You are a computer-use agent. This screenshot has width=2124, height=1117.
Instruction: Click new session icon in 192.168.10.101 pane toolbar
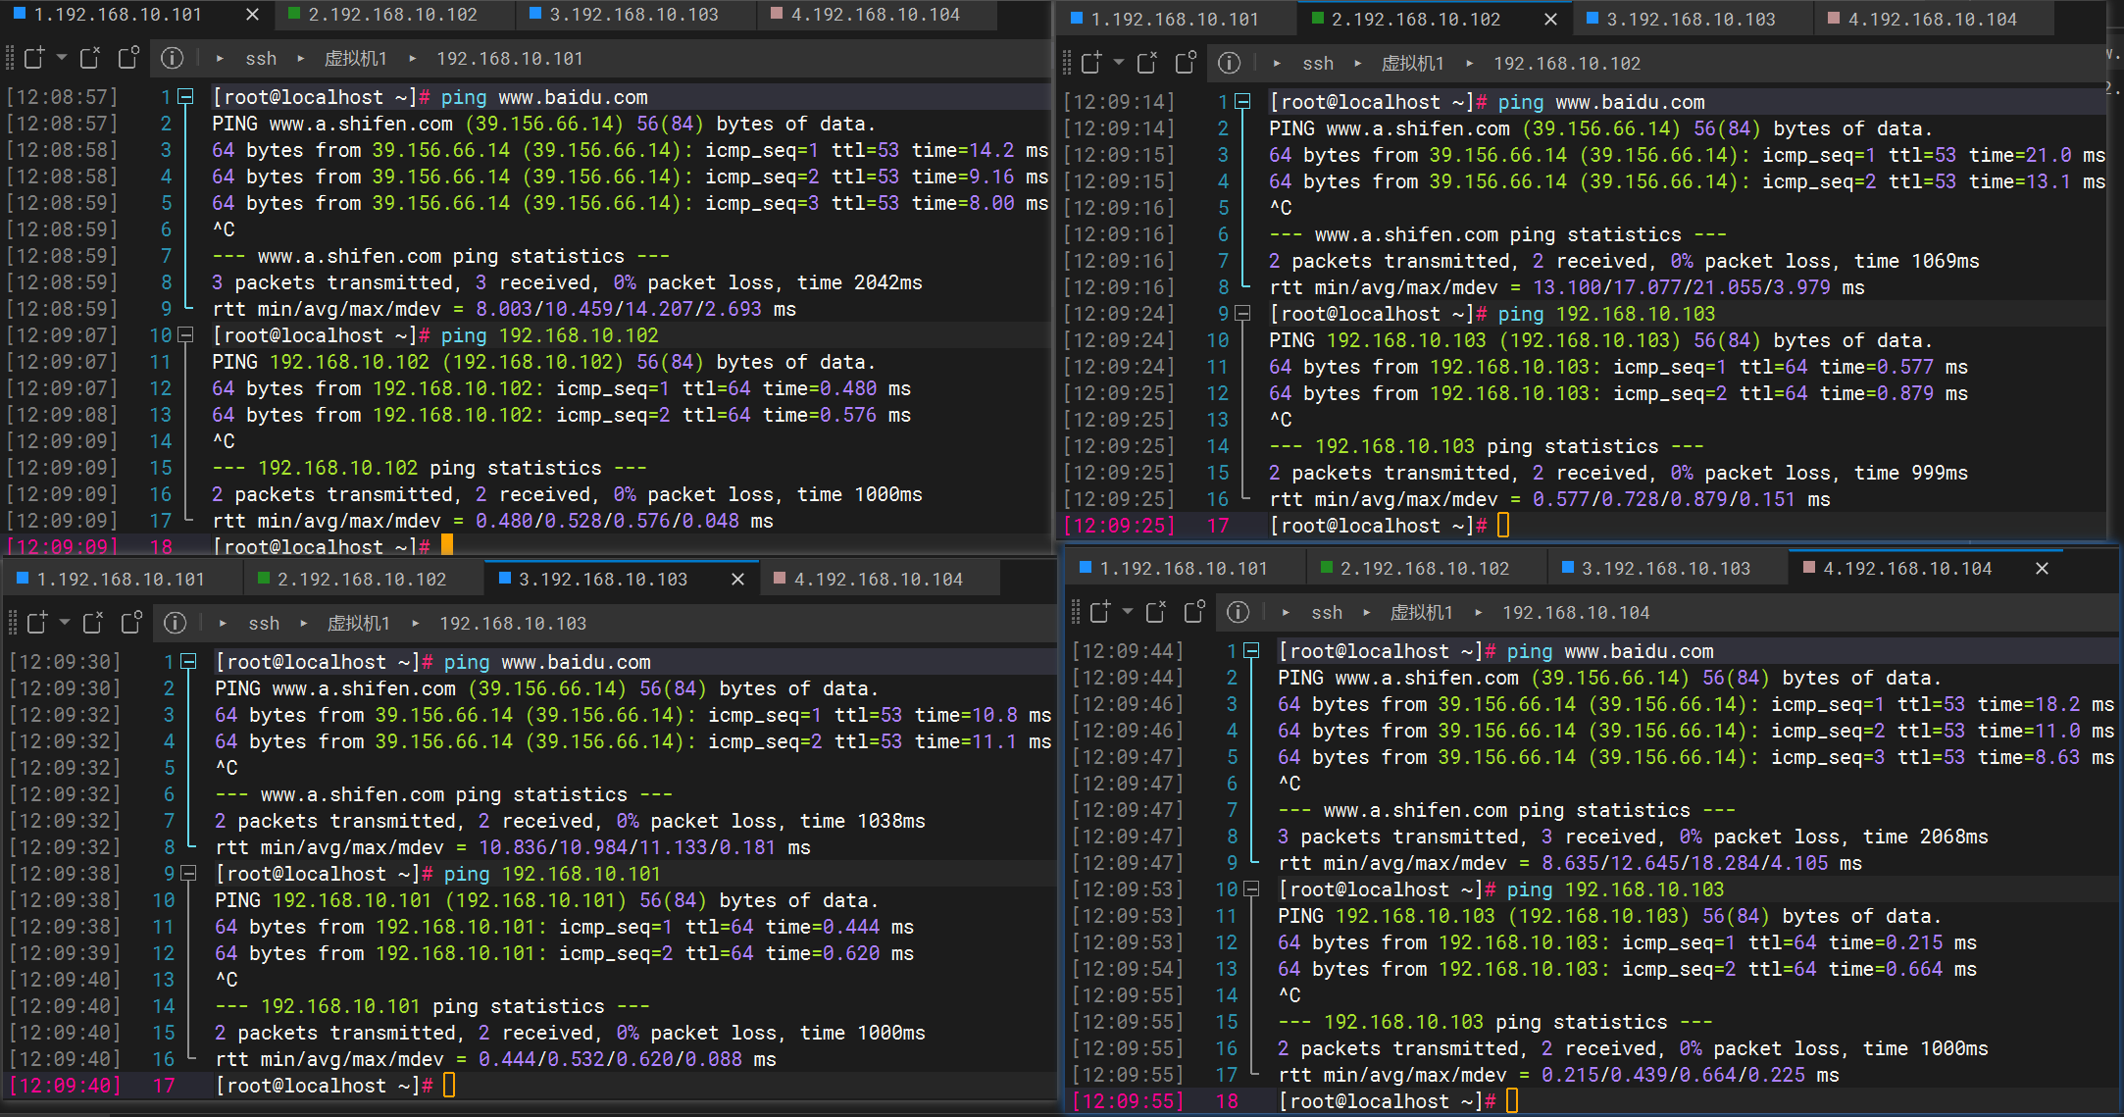point(34,59)
